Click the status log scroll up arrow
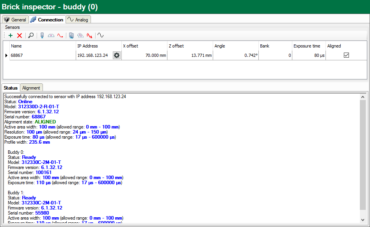This screenshot has height=227, width=370. click(x=363, y=97)
